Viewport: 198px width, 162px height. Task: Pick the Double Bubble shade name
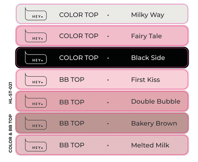(x=156, y=102)
